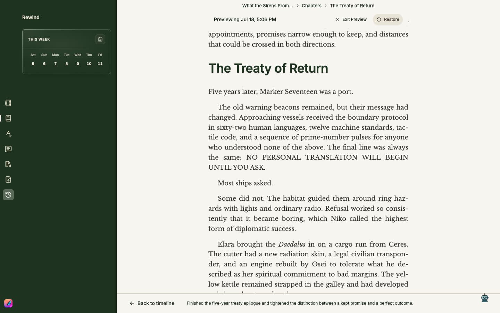Open the manuscript document sidebar icon

8,118
